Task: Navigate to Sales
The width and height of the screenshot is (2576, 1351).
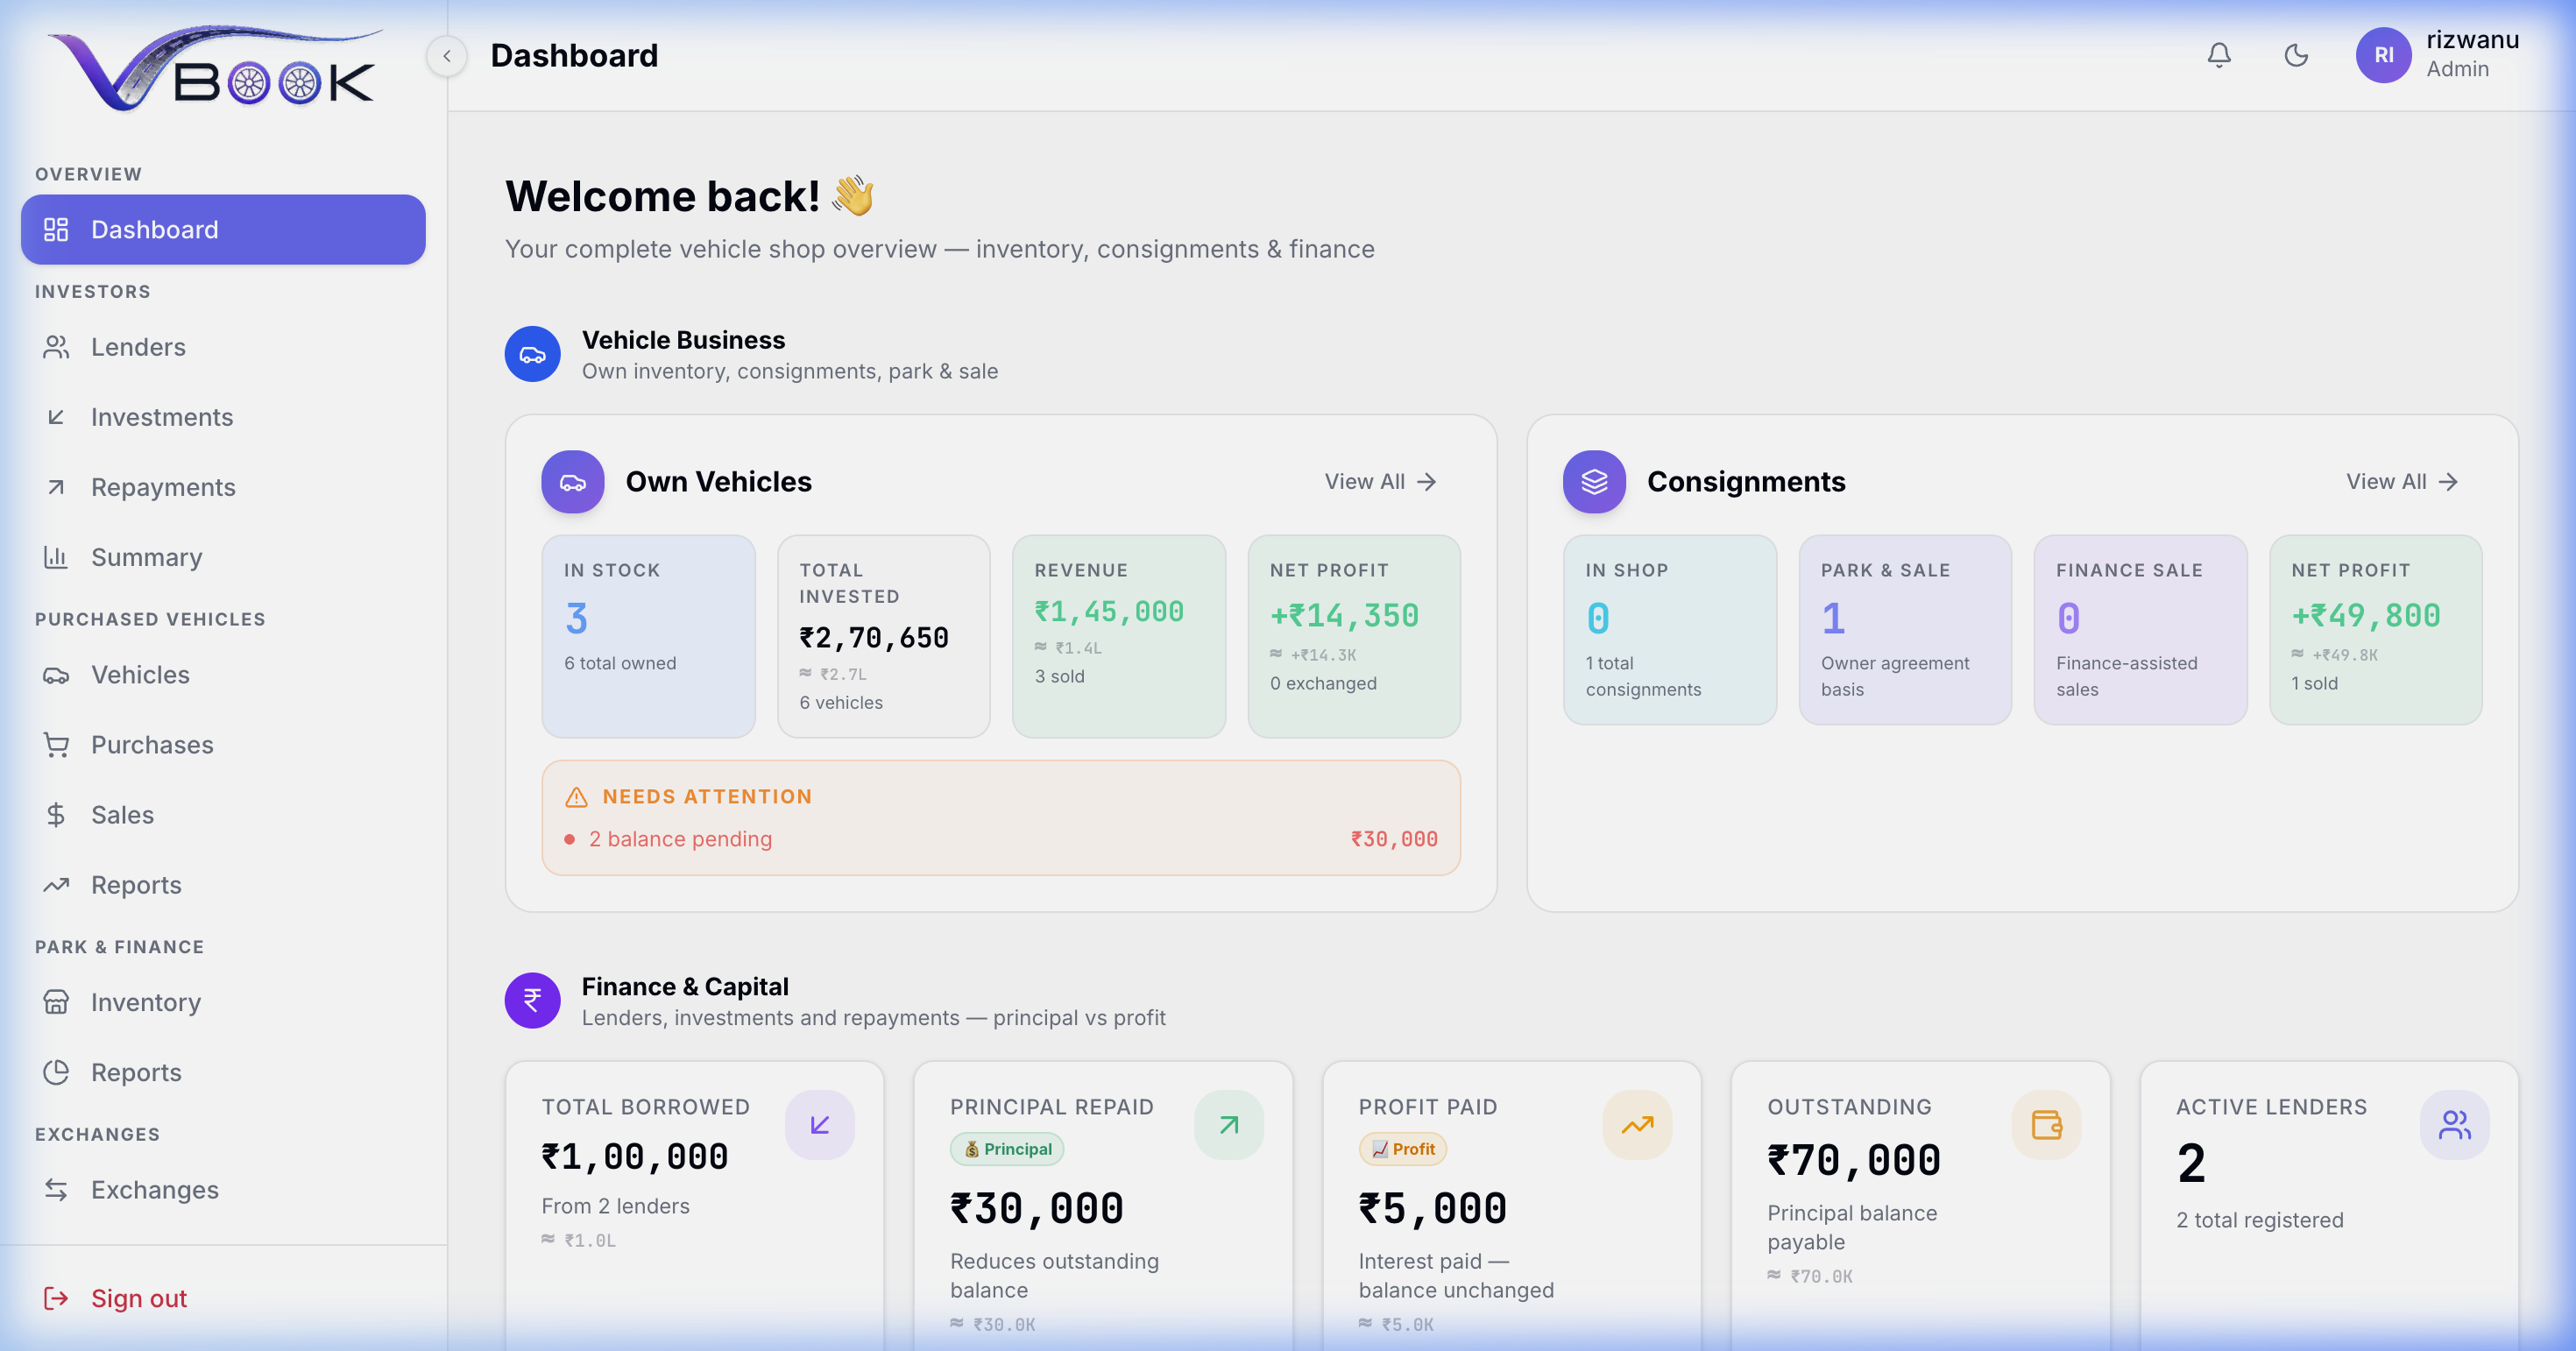Action: (x=223, y=815)
